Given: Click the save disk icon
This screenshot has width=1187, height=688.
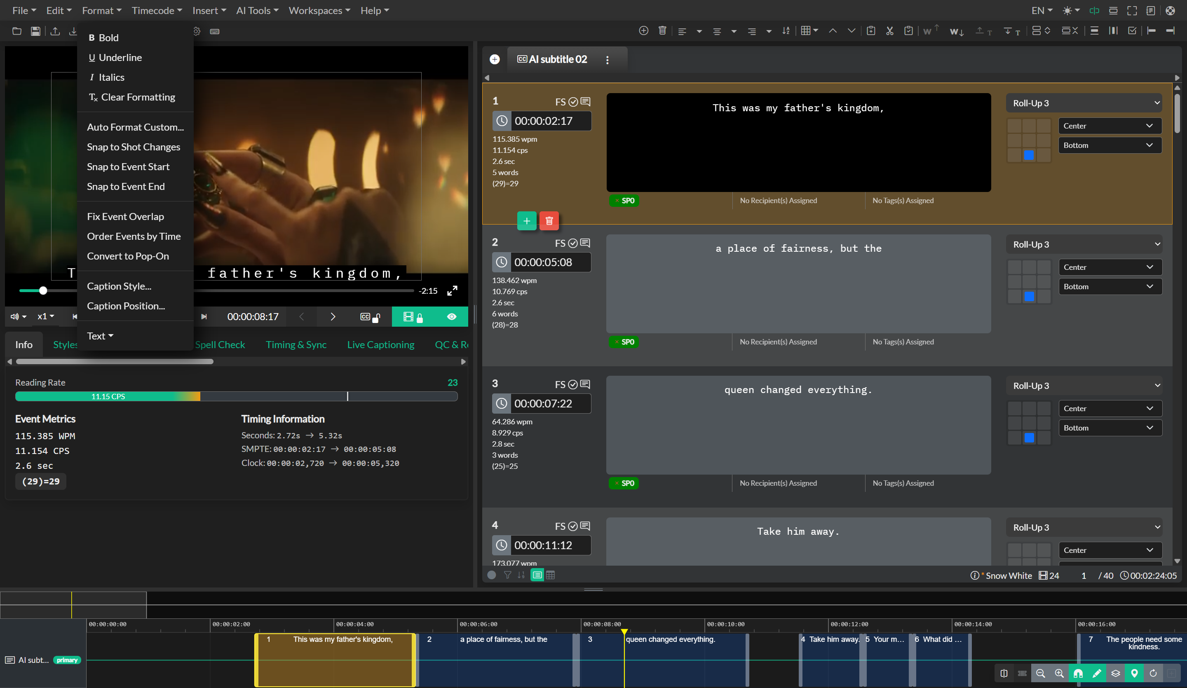Looking at the screenshot, I should [x=35, y=31].
